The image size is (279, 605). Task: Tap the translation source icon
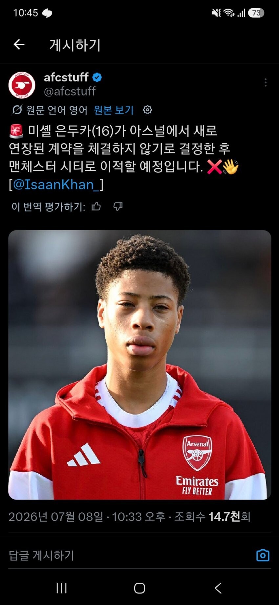pos(17,110)
